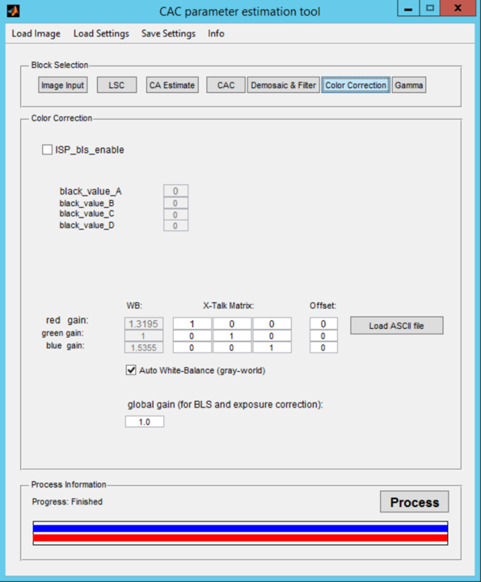Screen dimensions: 481x582
Task: Select the bottom-right X-Talk Matrix cell
Action: click(x=272, y=348)
